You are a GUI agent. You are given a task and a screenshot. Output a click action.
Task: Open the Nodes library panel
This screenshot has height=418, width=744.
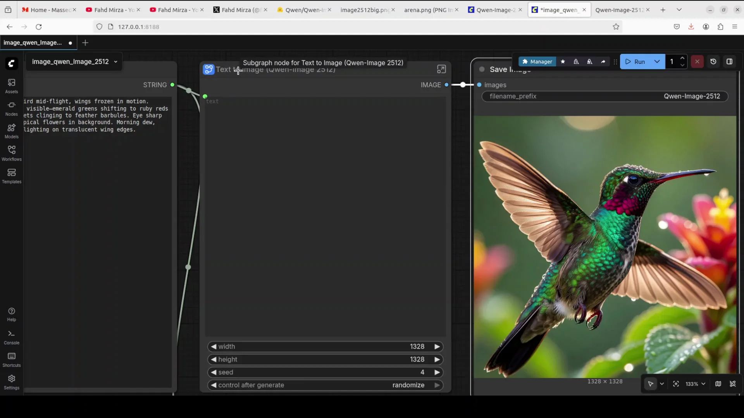coord(11,108)
